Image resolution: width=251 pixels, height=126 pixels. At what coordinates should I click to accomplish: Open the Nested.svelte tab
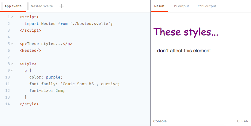coord(42,6)
